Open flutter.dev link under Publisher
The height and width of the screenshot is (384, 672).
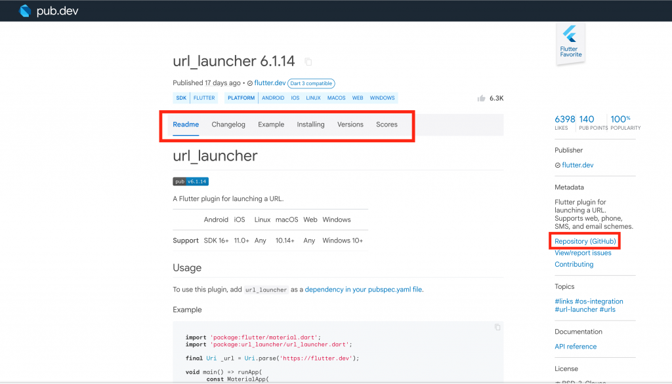577,165
